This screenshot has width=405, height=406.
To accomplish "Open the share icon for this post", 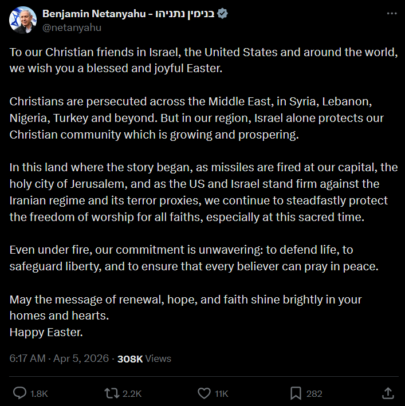I will coord(388,393).
